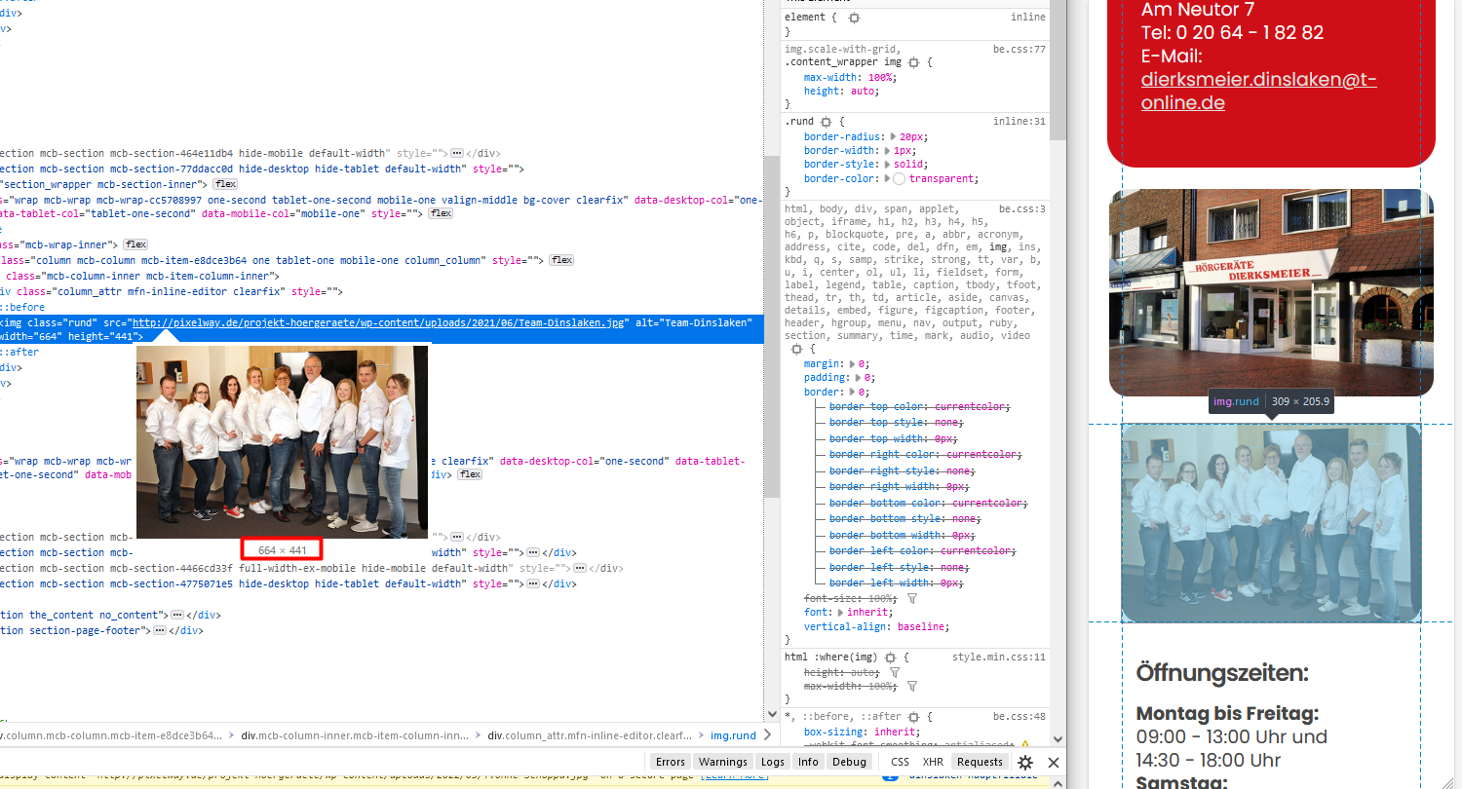Expand the font: inherit shorthand
This screenshot has height=789, width=1462.
pos(841,613)
